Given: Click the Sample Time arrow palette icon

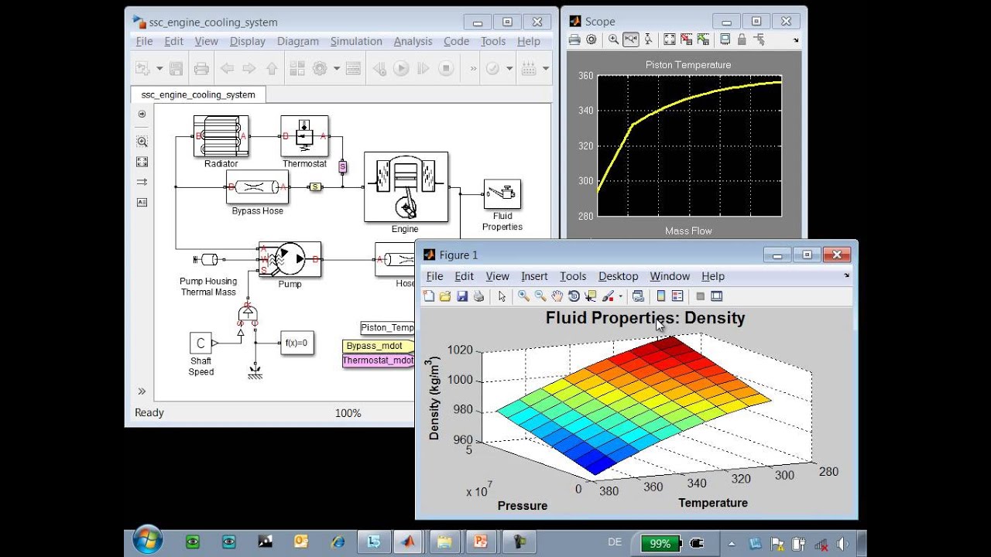Looking at the screenshot, I should click(x=142, y=182).
